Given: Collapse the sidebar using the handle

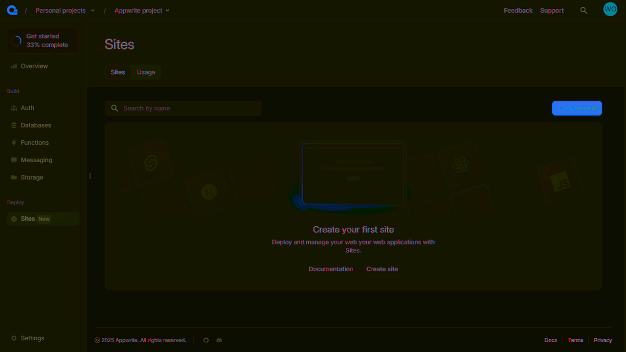Looking at the screenshot, I should [x=89, y=176].
